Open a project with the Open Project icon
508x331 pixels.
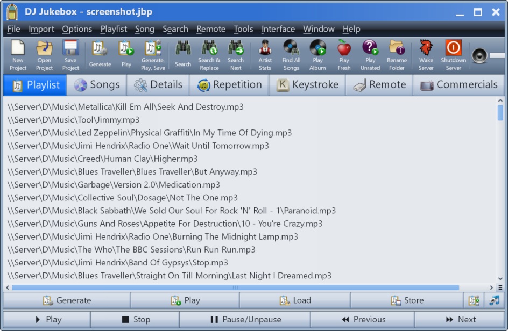click(44, 54)
